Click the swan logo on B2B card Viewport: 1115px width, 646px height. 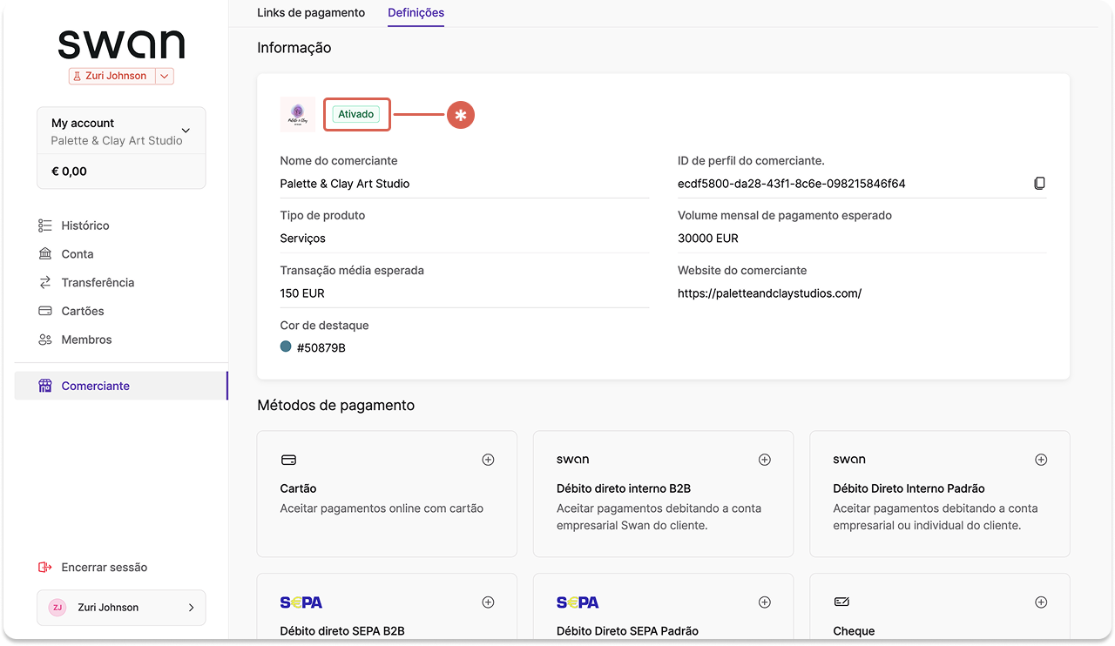coord(573,460)
